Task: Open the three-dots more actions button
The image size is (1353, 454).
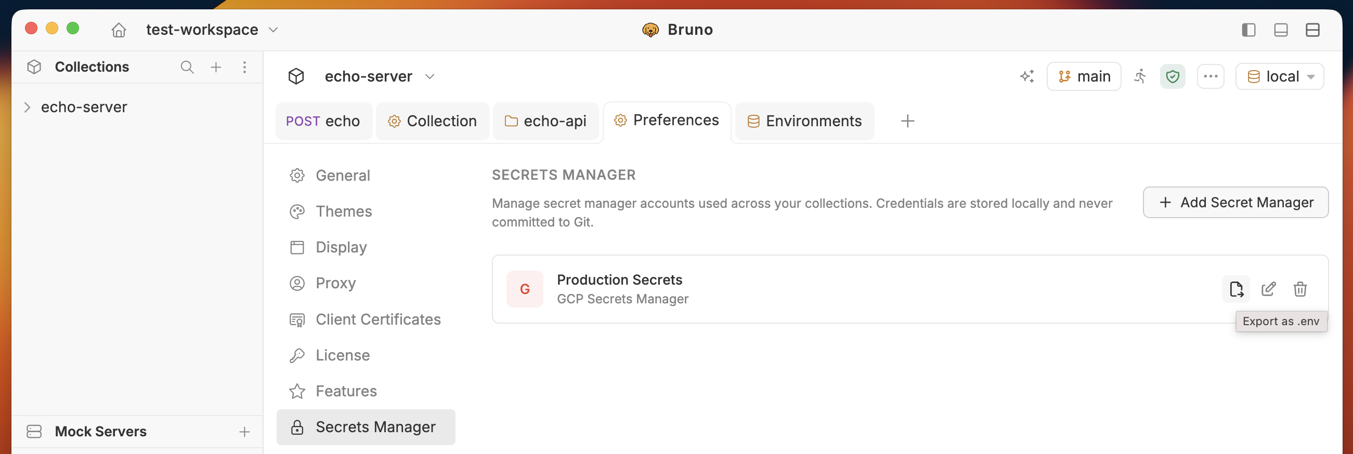Action: pyautogui.click(x=1211, y=77)
